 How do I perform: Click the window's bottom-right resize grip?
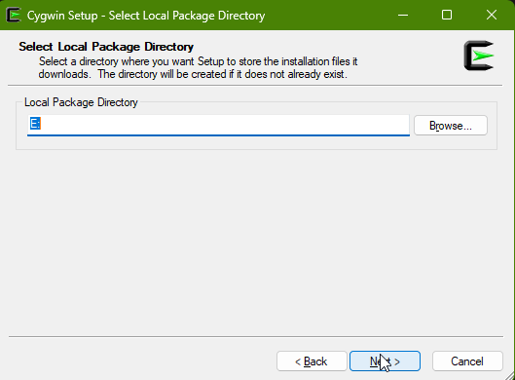(510, 375)
